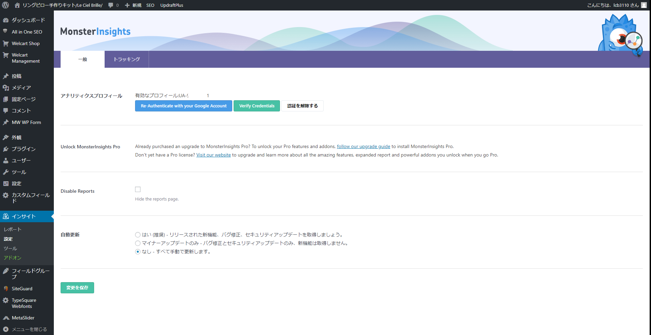Click the user avatar in admin bar

(644, 5)
